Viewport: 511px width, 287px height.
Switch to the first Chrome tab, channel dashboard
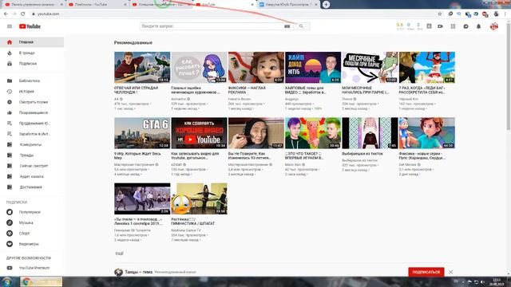pos(33,5)
